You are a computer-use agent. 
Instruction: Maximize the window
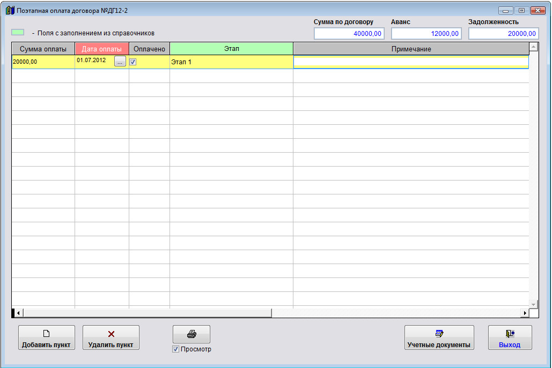[522, 11]
